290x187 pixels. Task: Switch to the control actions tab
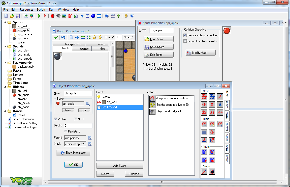click(227, 127)
